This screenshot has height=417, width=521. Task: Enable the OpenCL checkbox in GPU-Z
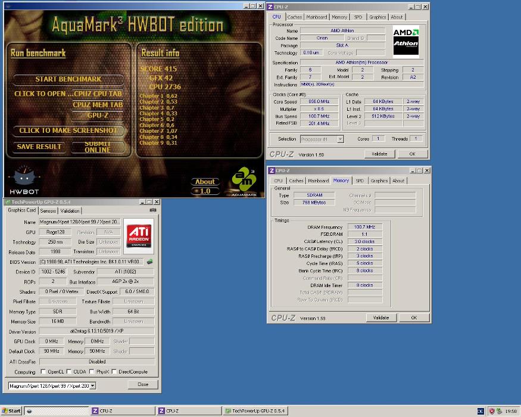pyautogui.click(x=43, y=372)
